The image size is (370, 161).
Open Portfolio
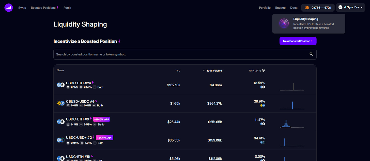pyautogui.click(x=265, y=8)
